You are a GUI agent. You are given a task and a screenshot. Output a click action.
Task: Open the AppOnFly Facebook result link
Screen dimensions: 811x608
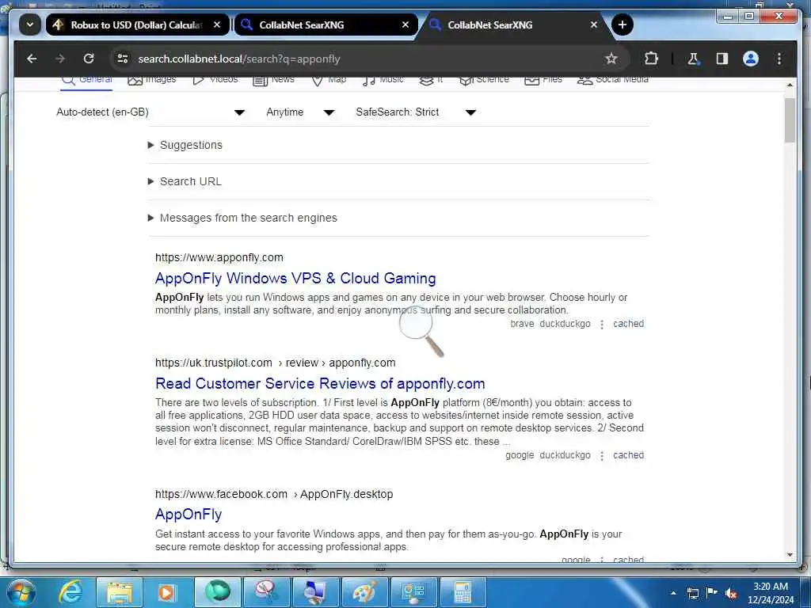188,515
